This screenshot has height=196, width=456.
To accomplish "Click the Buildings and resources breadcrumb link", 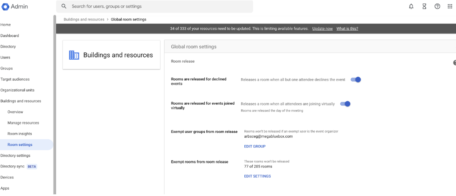I will pos(84,19).
